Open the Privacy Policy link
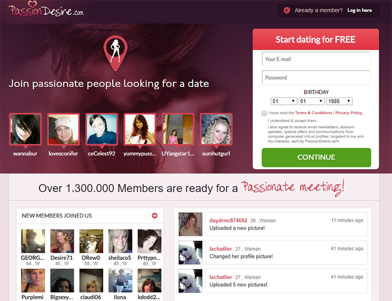Viewport: 392px width, 301px height. (x=349, y=113)
